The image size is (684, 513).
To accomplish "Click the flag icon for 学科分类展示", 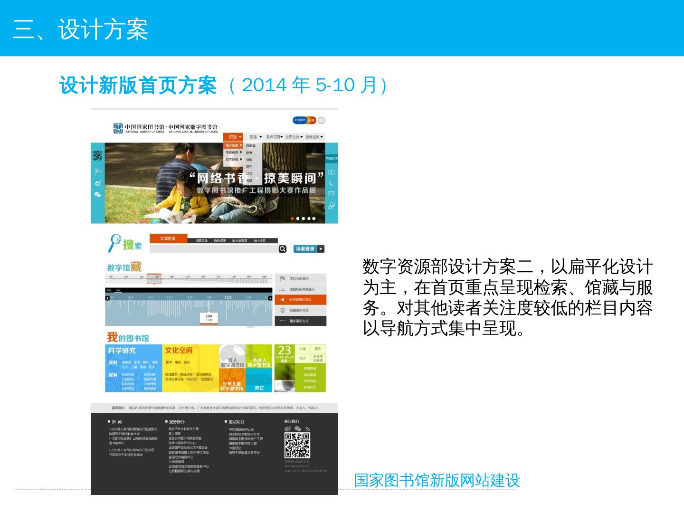I will coord(283,279).
